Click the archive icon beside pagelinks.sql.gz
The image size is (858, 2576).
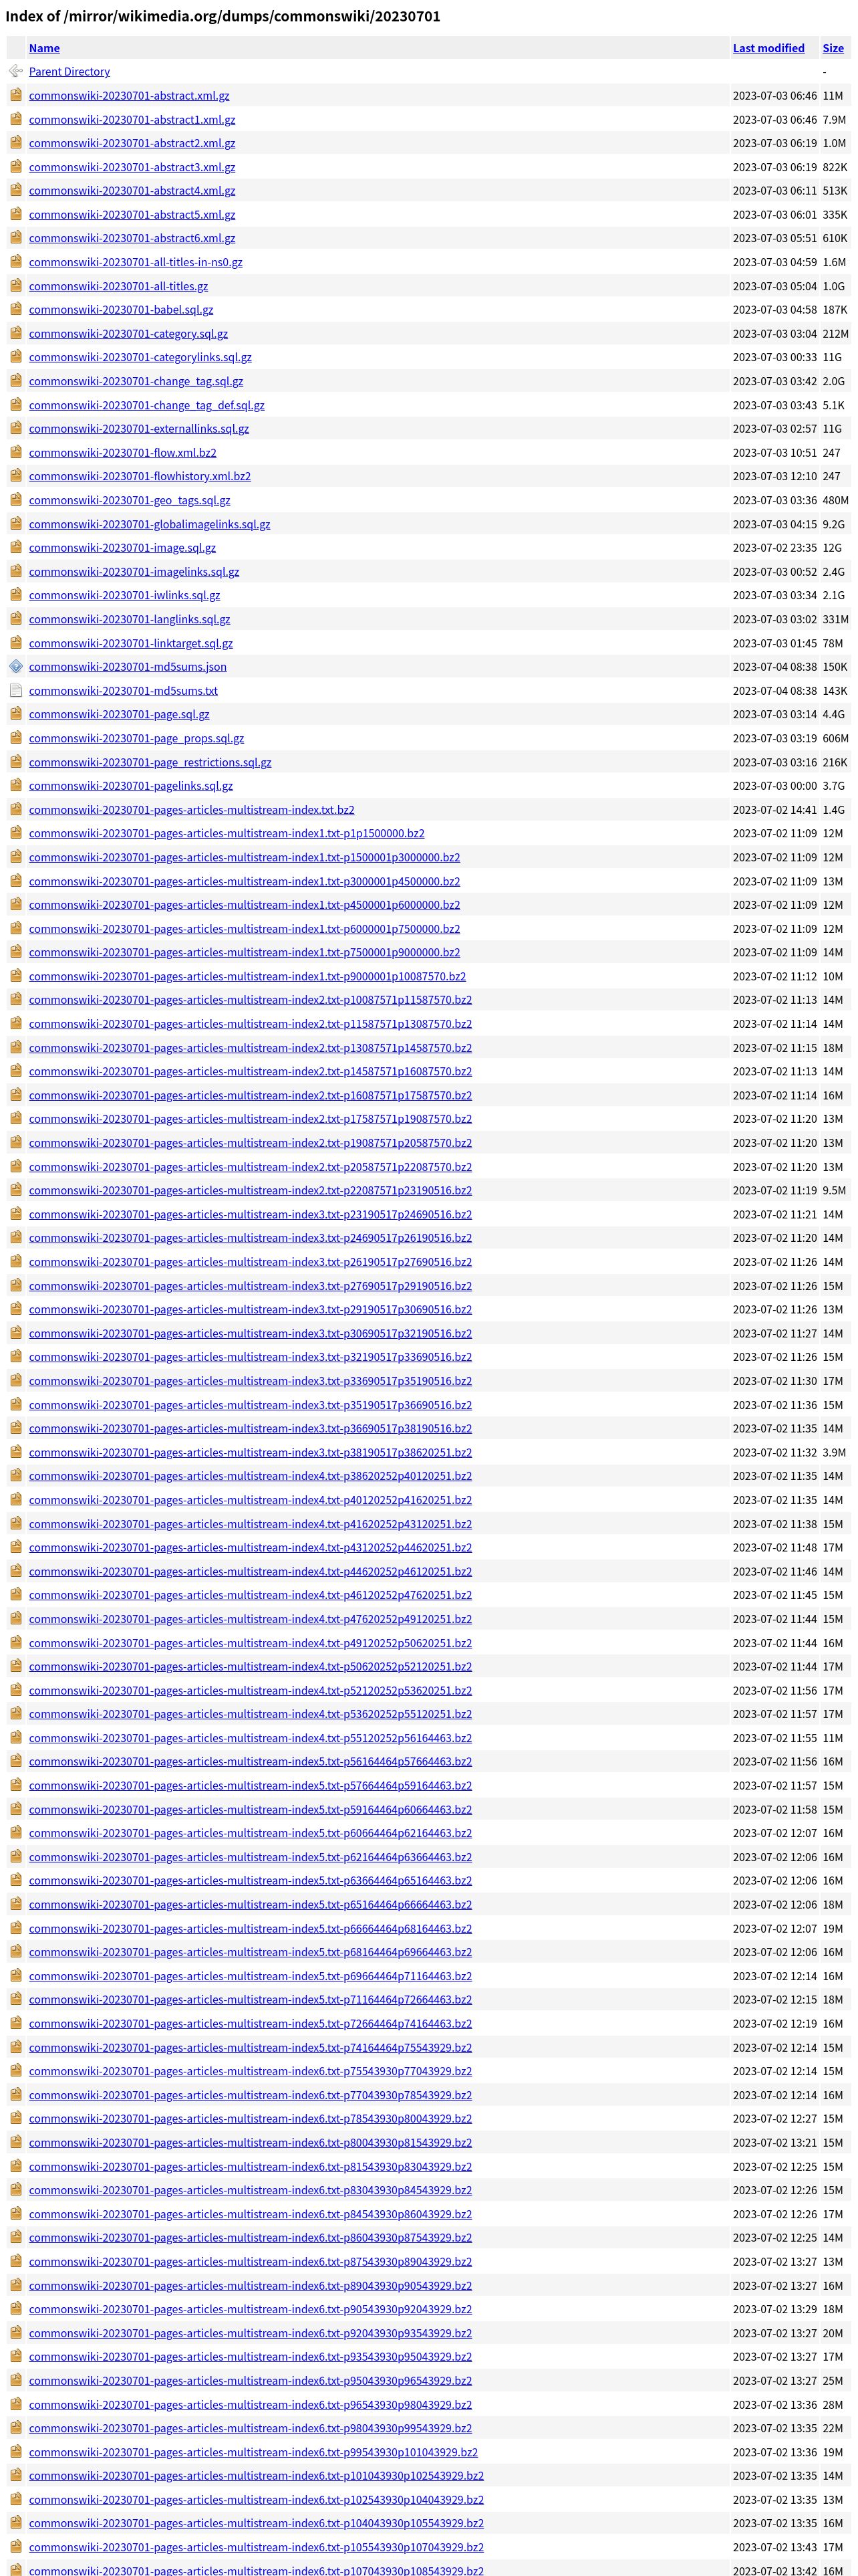pos(16,785)
